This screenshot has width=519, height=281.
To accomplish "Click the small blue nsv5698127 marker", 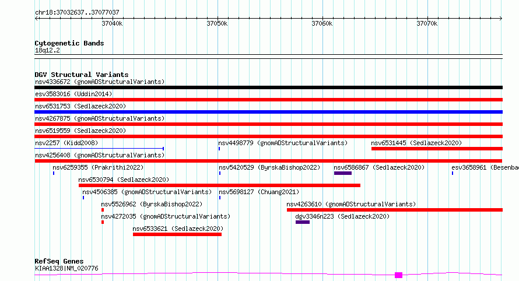I will (220, 198).
